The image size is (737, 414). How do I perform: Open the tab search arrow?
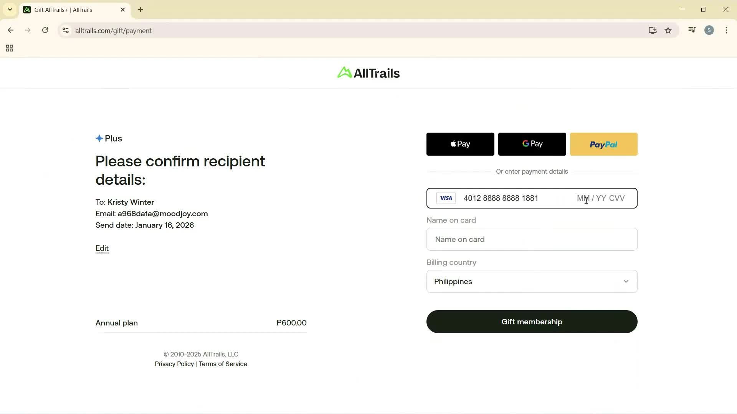[x=10, y=10]
